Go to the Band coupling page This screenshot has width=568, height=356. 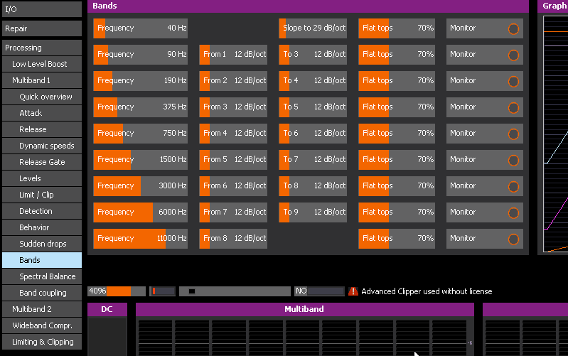click(43, 293)
